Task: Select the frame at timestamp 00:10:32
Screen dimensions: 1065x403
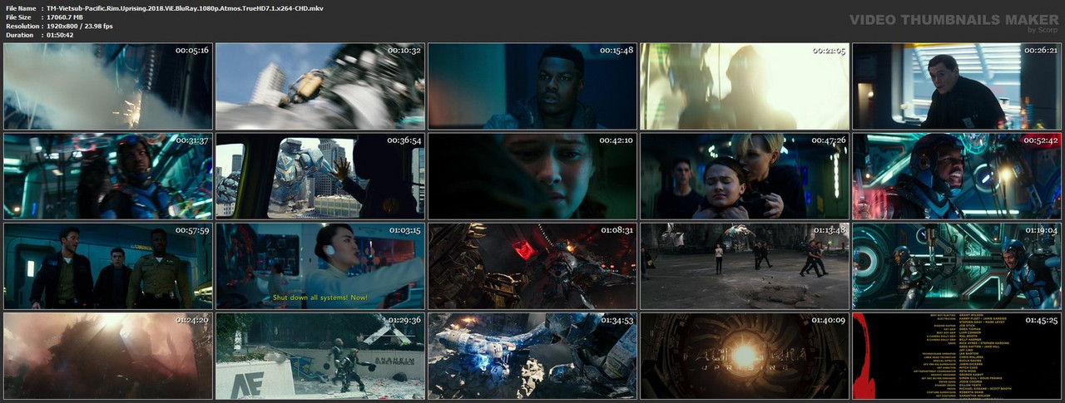Action: tap(320, 86)
